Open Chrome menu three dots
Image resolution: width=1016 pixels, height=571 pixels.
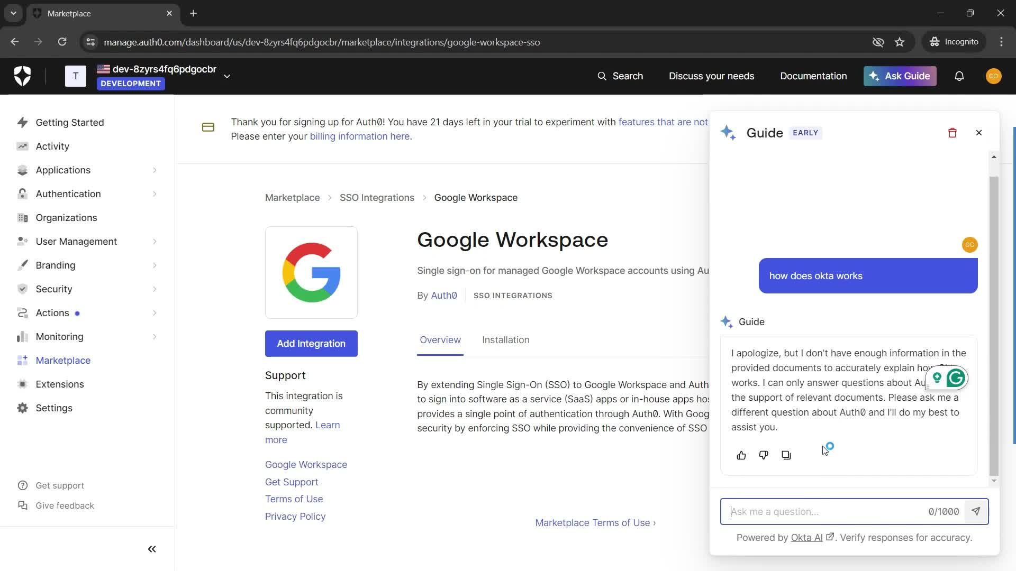(x=1001, y=42)
